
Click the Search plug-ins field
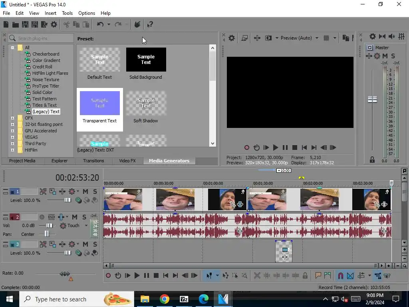(41, 38)
